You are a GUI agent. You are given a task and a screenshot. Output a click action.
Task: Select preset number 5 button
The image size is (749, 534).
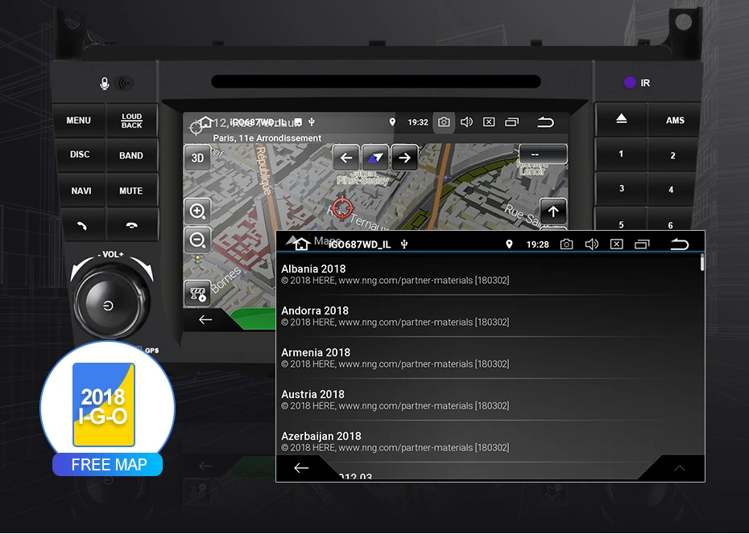pos(621,224)
